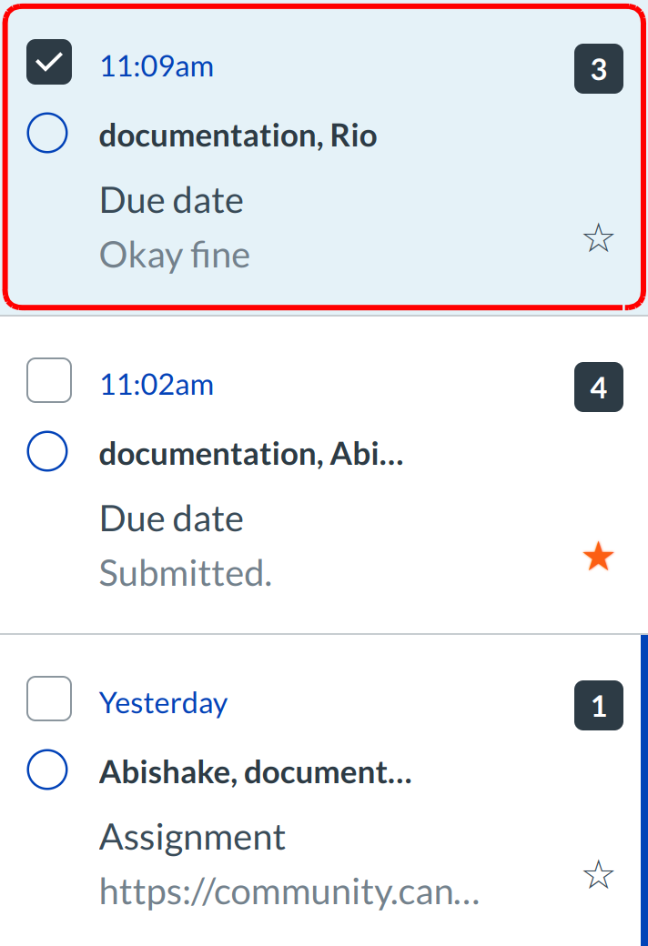Toggle read status circle for Abishake conversation
Viewport: 648px width, 946px height.
pyautogui.click(x=47, y=771)
